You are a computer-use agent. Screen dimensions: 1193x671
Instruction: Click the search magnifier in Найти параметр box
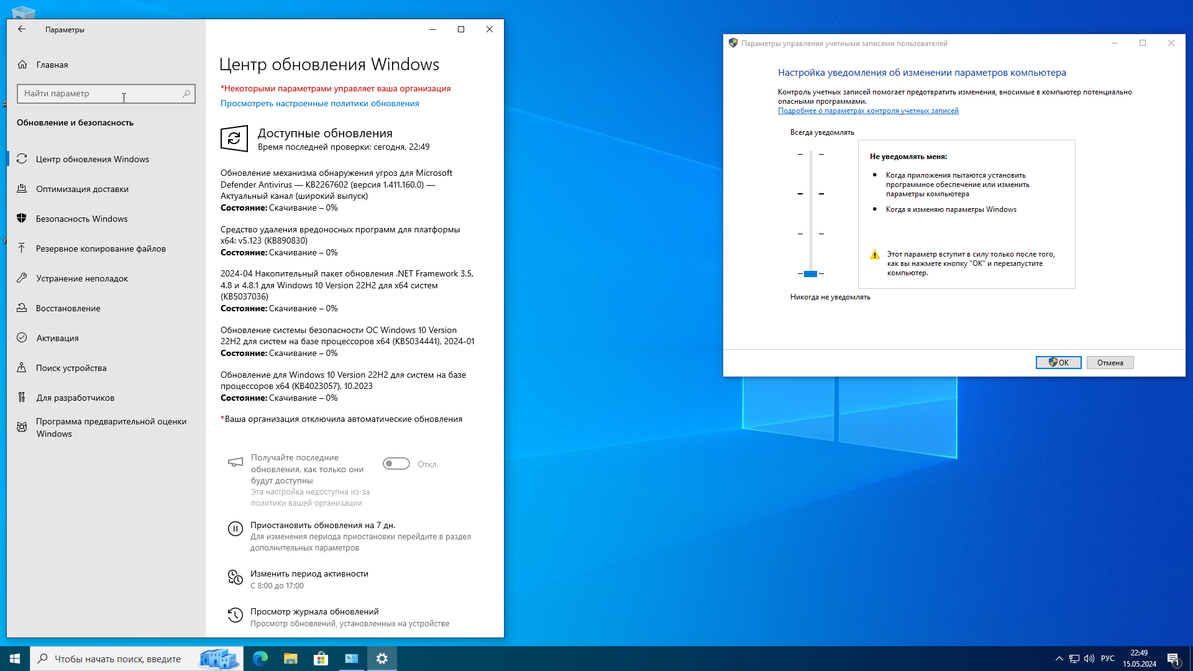point(186,94)
